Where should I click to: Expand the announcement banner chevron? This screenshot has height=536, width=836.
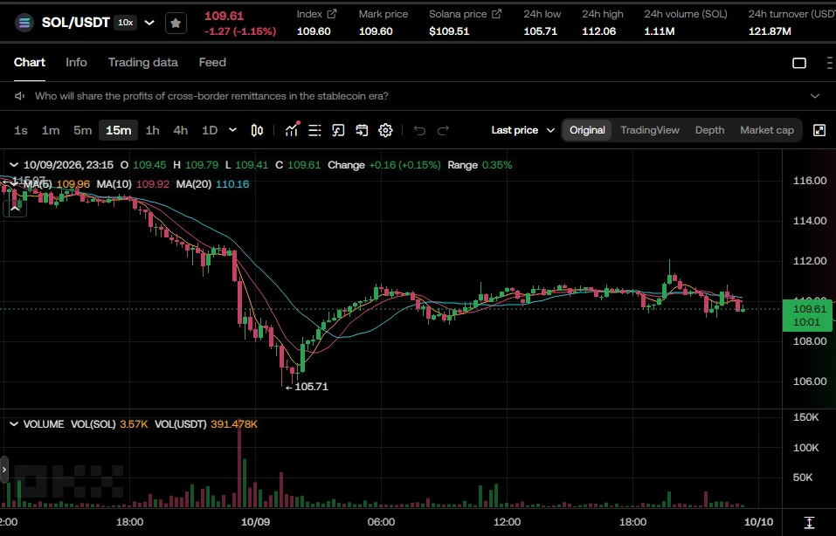pyautogui.click(x=815, y=96)
